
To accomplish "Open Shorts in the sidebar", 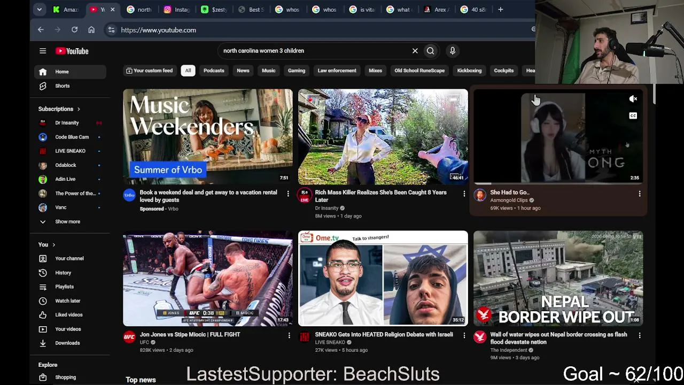I will tap(70, 86).
